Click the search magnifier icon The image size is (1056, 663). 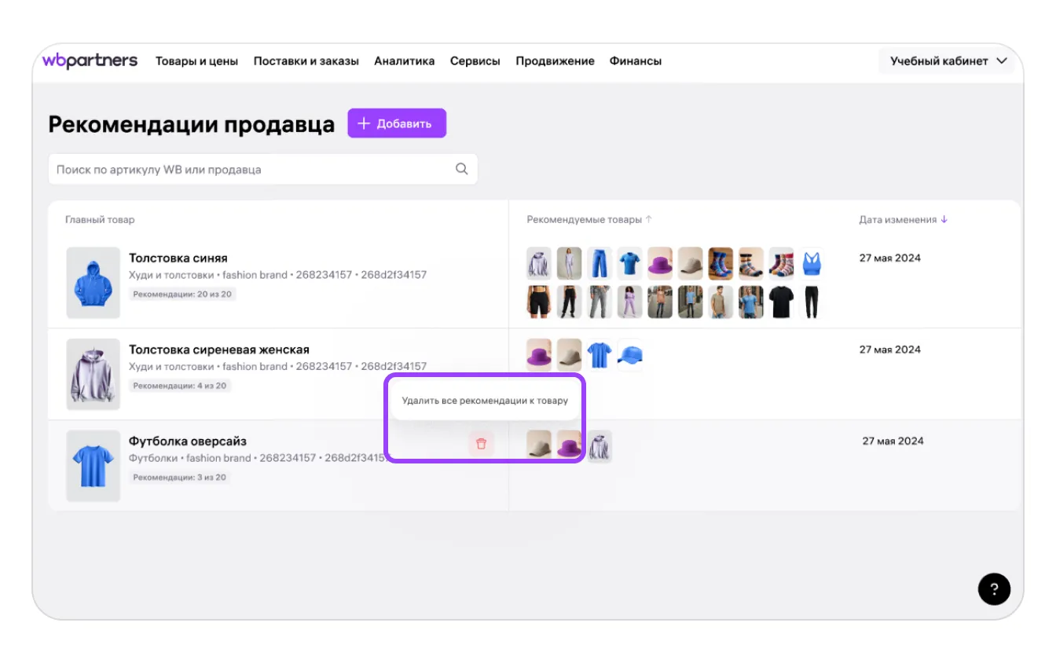pyautogui.click(x=462, y=169)
